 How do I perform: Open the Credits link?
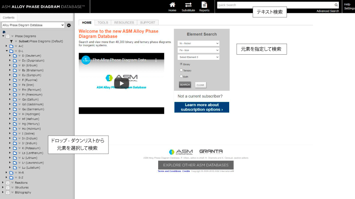tap(186, 171)
